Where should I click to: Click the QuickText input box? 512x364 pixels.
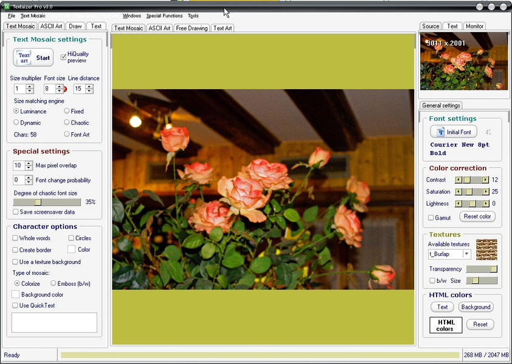pyautogui.click(x=54, y=322)
